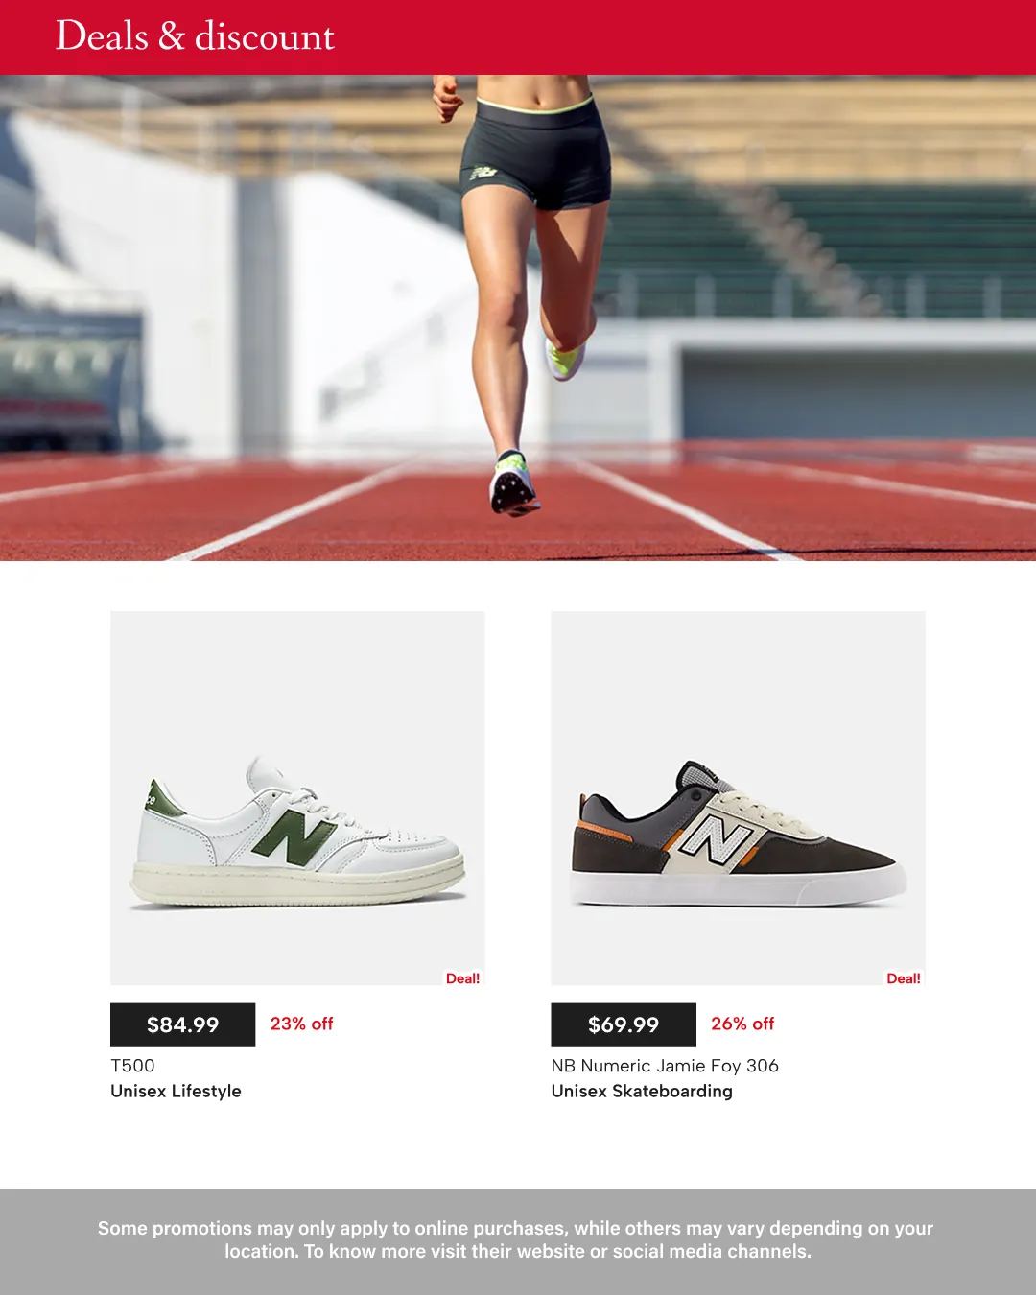Open the Jamie Foy 306 shoe image
The height and width of the screenshot is (1295, 1036).
(x=738, y=798)
